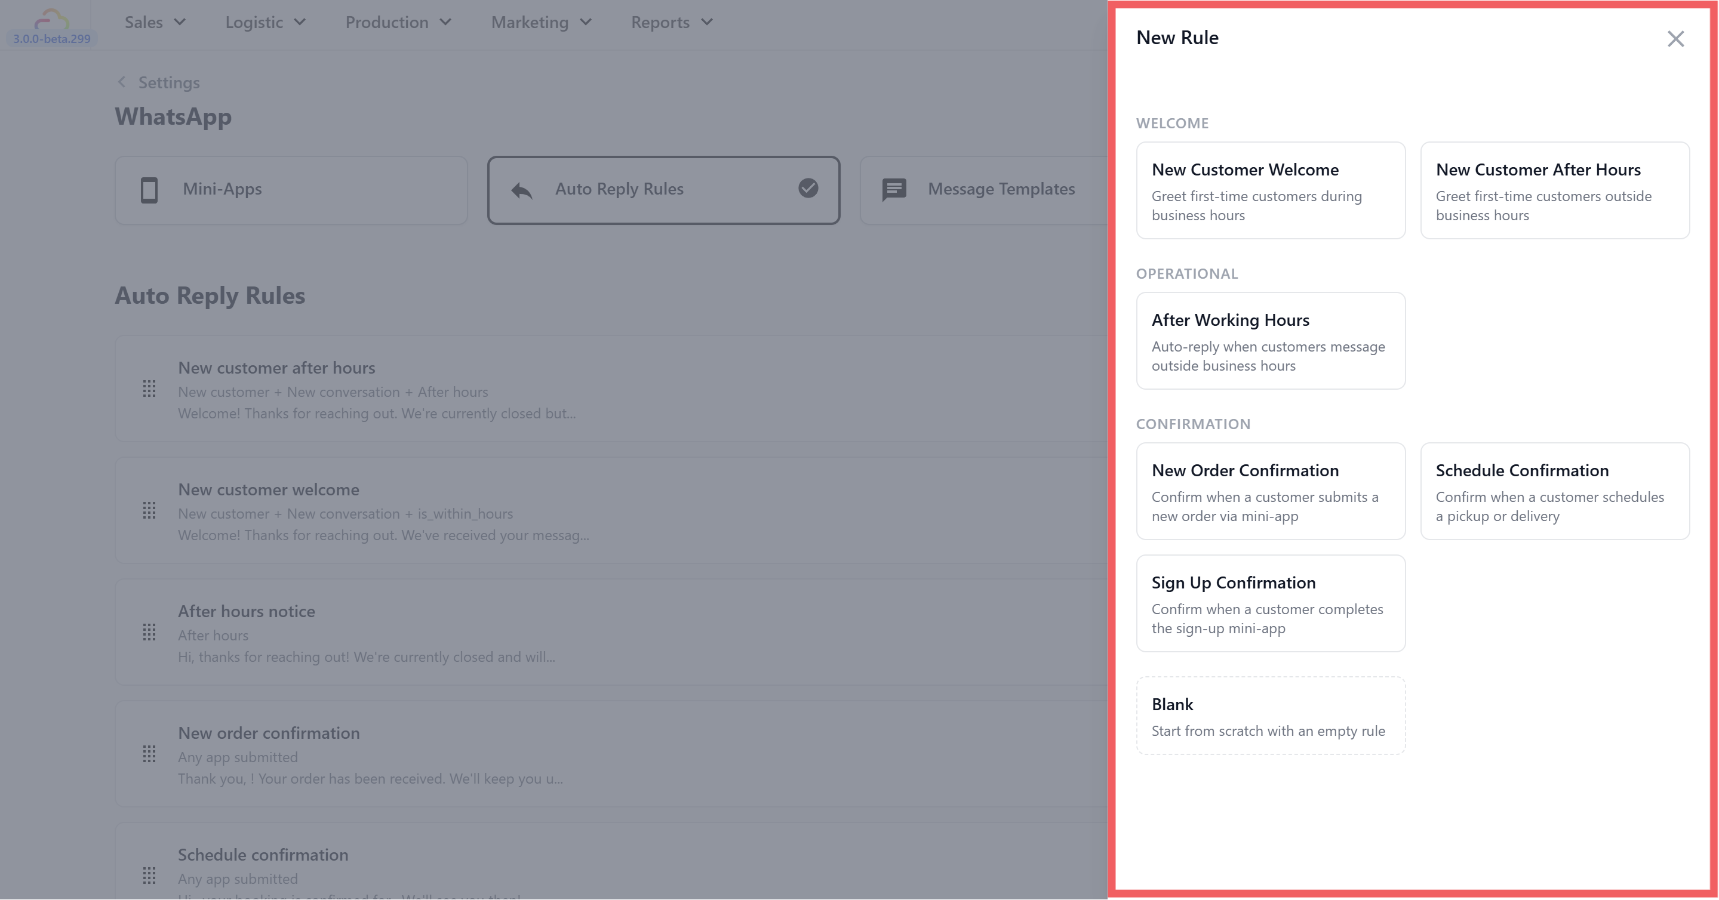Screen dimensions: 1719x900
Task: Choose the New Customer Welcome template
Action: click(1270, 190)
